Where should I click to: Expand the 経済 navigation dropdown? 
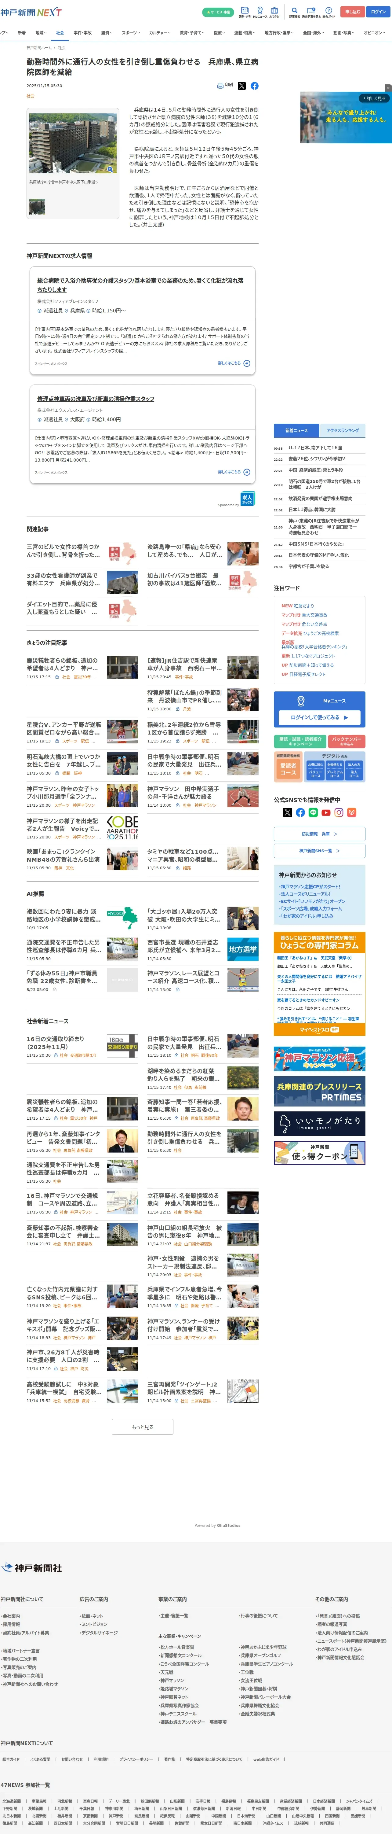[x=107, y=33]
